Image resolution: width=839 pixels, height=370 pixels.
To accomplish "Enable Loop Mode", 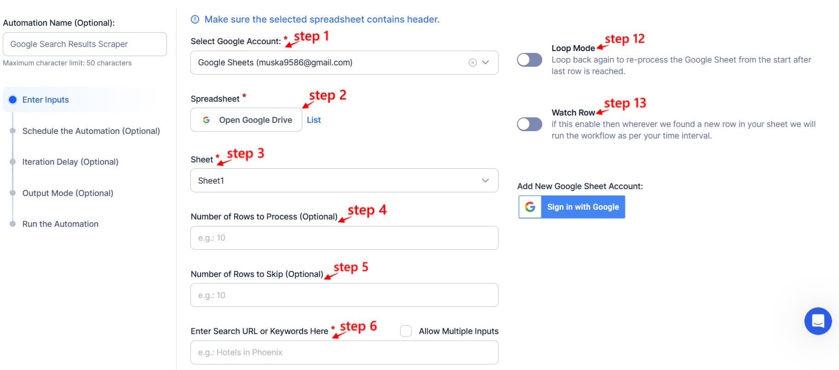I will (529, 59).
